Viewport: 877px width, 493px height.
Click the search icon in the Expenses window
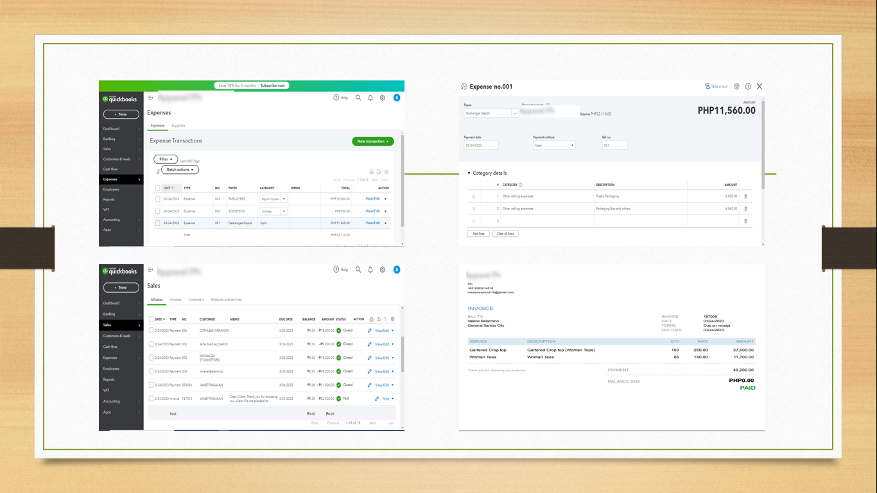coord(358,98)
